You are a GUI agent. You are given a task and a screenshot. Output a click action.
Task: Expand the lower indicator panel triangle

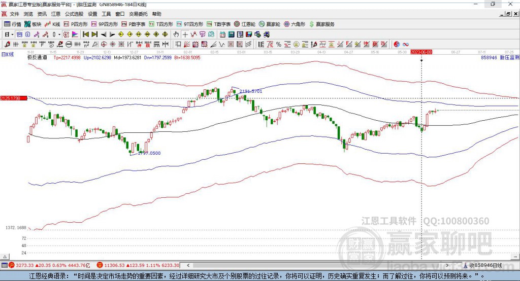[5, 257]
